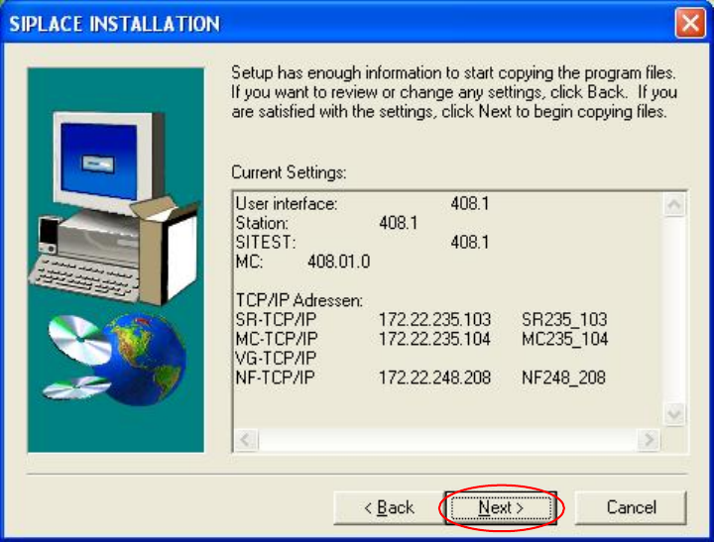Click the 'SITEST:' settings line
Viewport: 714px width, 542px height.
363,242
